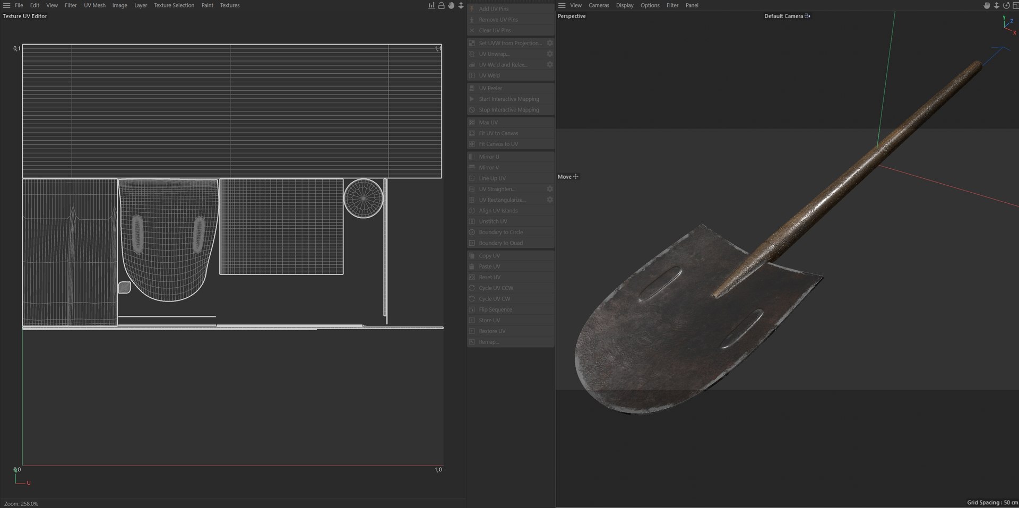
Task: Click the Store UV command
Action: [511, 320]
